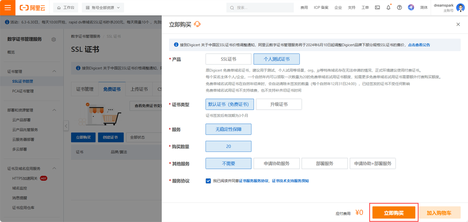The height and width of the screenshot is (222, 468).
Task: Select SSL证书 product option
Action: coord(228,59)
